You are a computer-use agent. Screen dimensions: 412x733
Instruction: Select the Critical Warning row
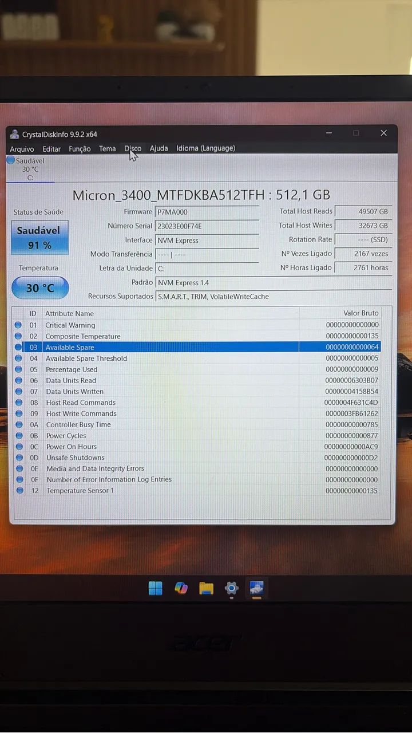(x=197, y=325)
